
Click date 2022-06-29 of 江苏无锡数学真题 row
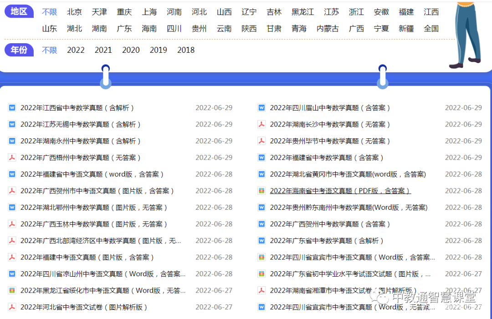pos(214,124)
